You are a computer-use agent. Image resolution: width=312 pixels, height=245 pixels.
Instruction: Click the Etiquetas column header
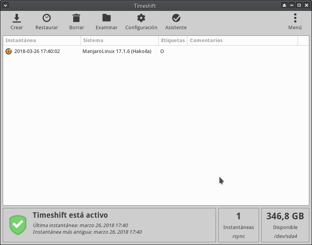pyautogui.click(x=173, y=41)
